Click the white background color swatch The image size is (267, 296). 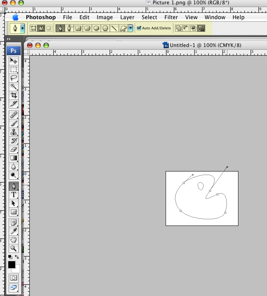point(17,270)
